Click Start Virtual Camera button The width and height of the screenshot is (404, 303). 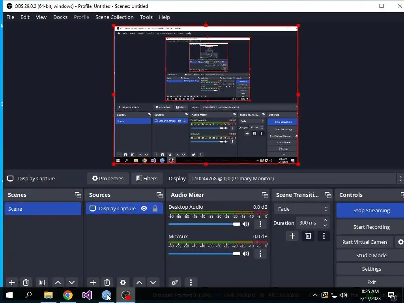point(365,242)
